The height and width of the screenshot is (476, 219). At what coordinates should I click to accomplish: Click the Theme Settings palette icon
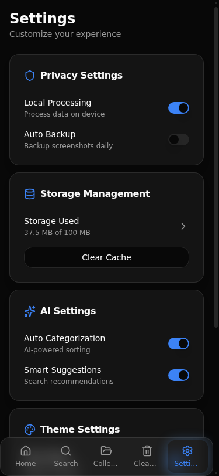tap(30, 430)
